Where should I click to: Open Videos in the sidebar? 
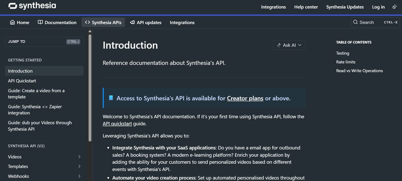pos(15,157)
